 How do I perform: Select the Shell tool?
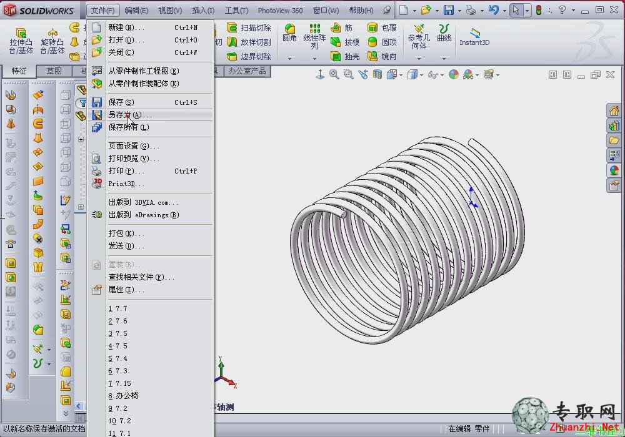(x=345, y=56)
